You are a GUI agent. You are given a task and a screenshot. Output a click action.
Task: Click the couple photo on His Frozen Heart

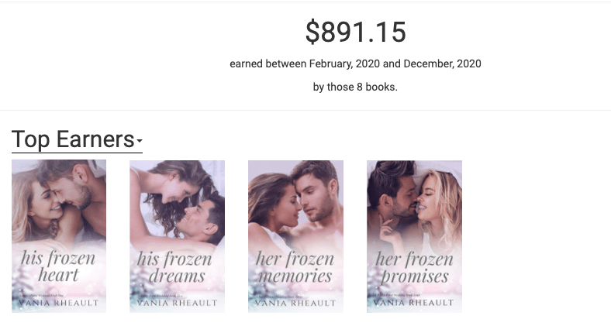(59, 197)
